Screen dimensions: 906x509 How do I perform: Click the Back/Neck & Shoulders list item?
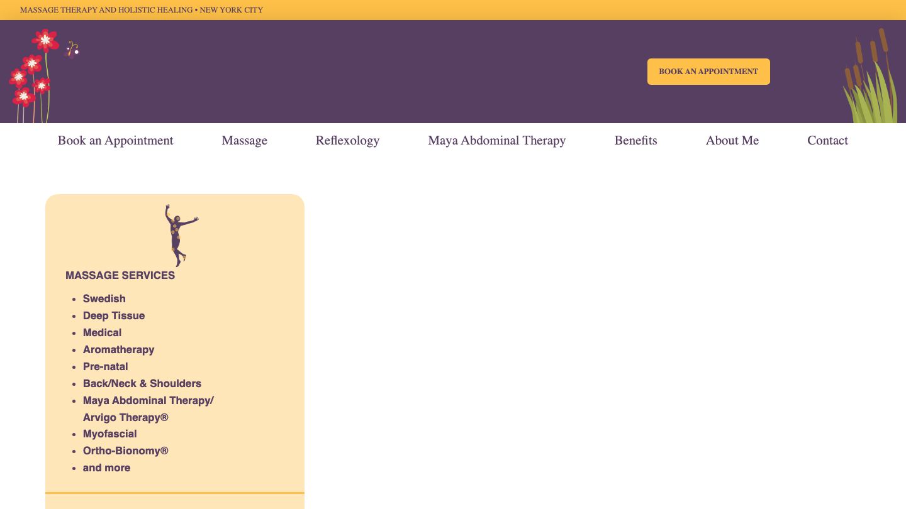(x=142, y=384)
